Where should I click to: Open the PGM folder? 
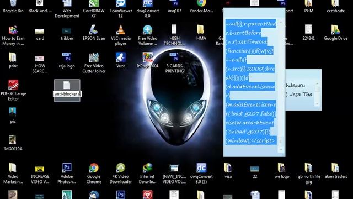(309, 7)
